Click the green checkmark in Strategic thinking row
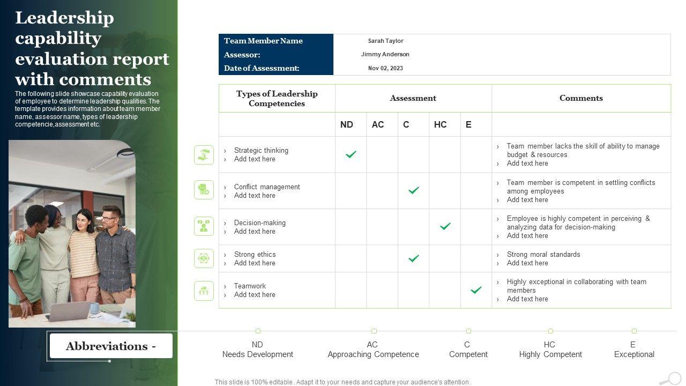This screenshot has width=686, height=386. coord(351,154)
